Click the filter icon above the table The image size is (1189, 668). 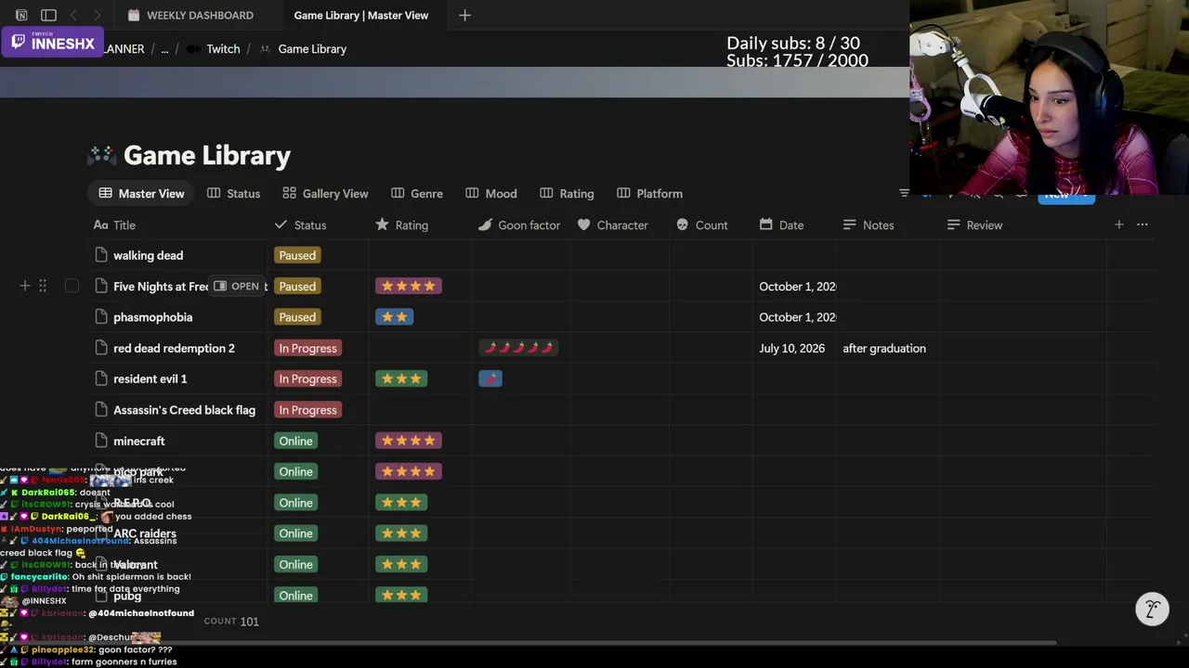904,193
